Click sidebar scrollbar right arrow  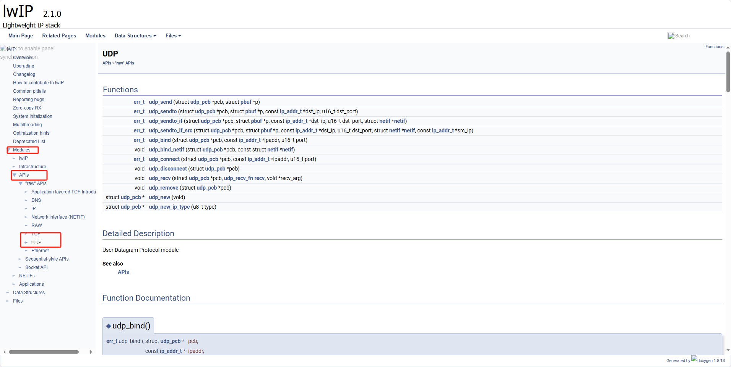(91, 352)
